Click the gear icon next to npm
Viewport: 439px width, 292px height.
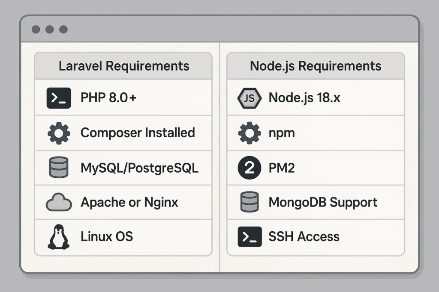(x=250, y=133)
